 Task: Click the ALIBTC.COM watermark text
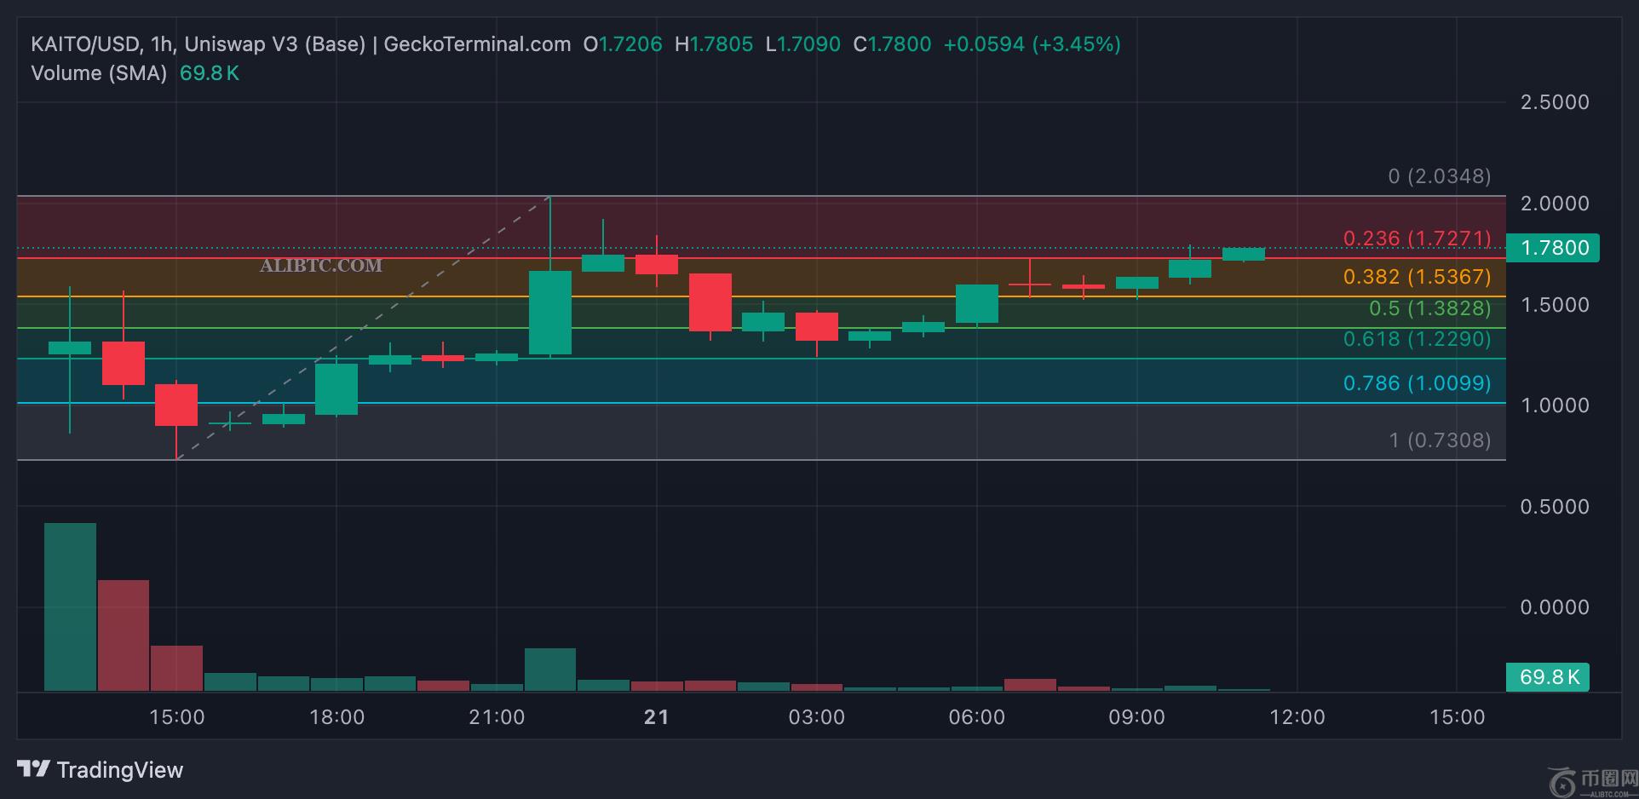point(320,266)
